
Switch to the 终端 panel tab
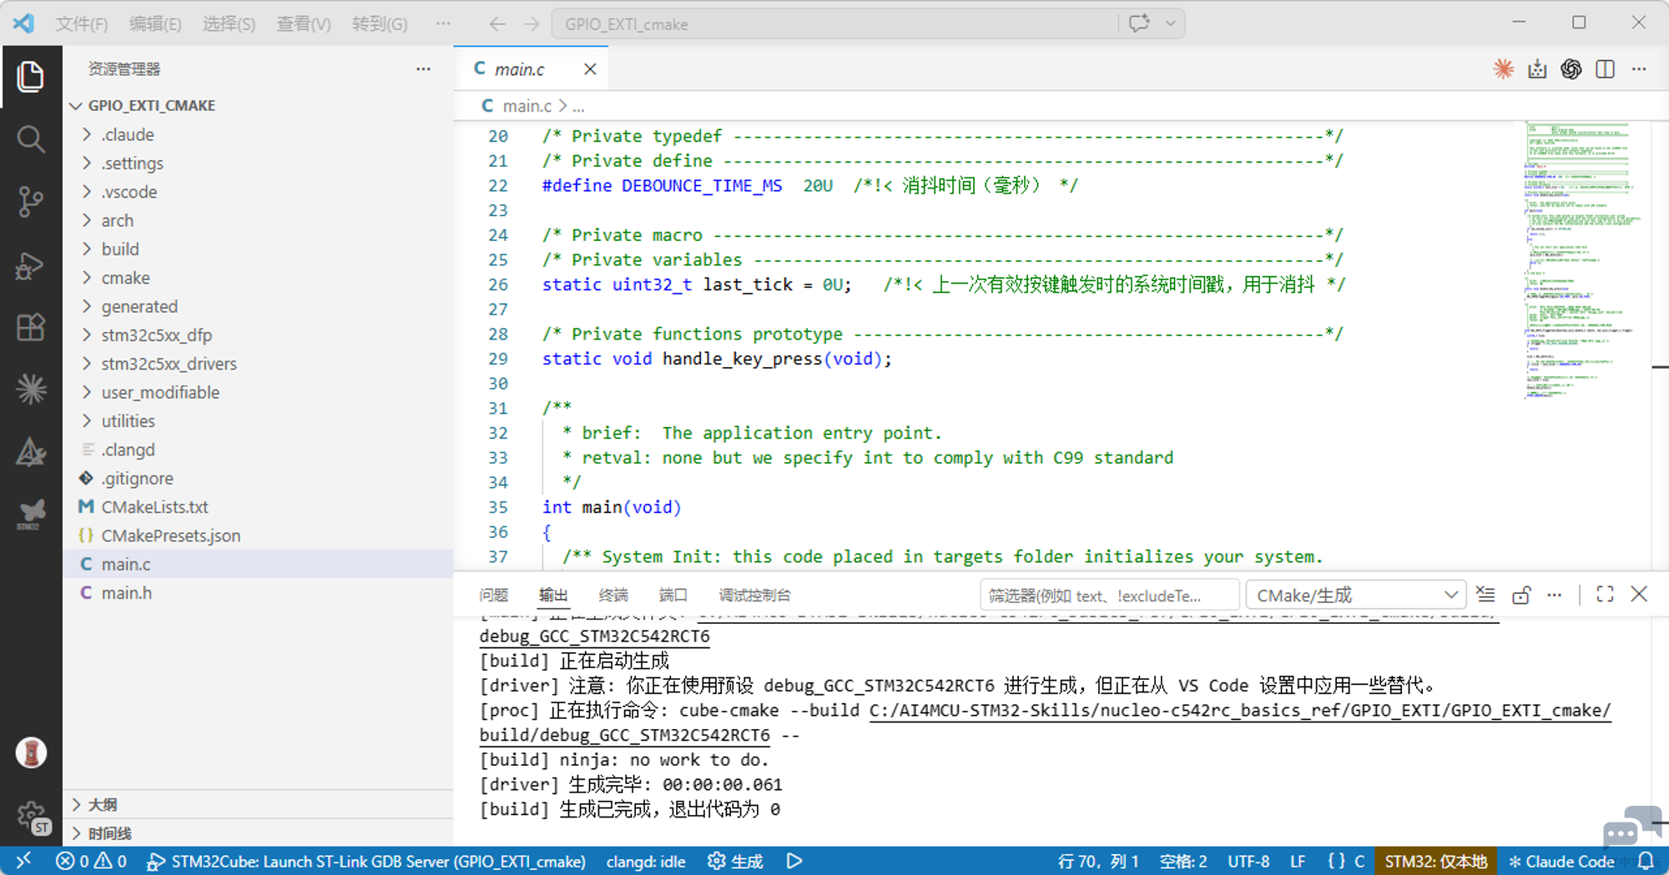click(x=613, y=595)
